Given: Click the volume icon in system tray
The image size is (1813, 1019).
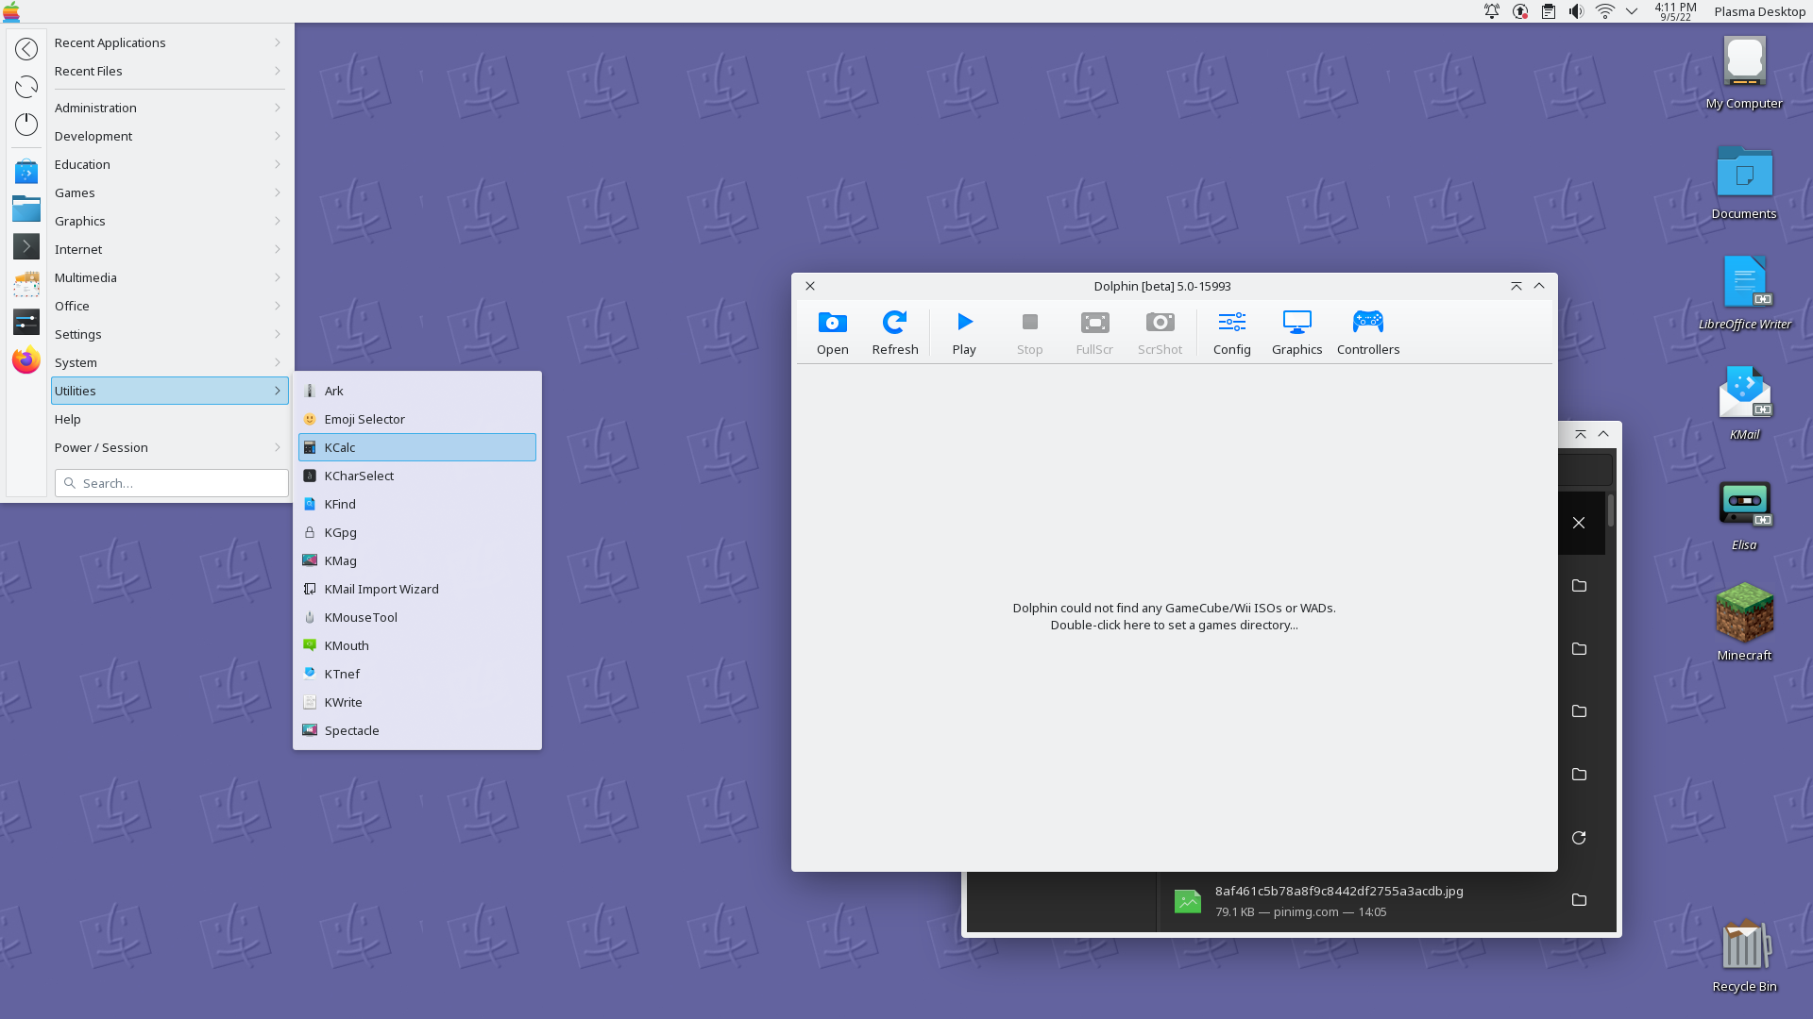Looking at the screenshot, I should pos(1576,11).
